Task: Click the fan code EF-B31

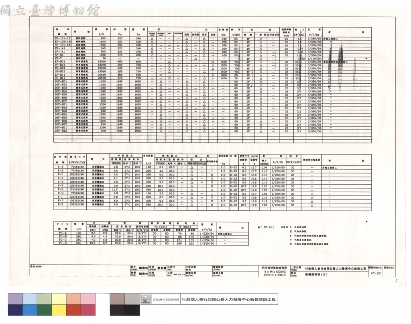Action: tap(60, 62)
